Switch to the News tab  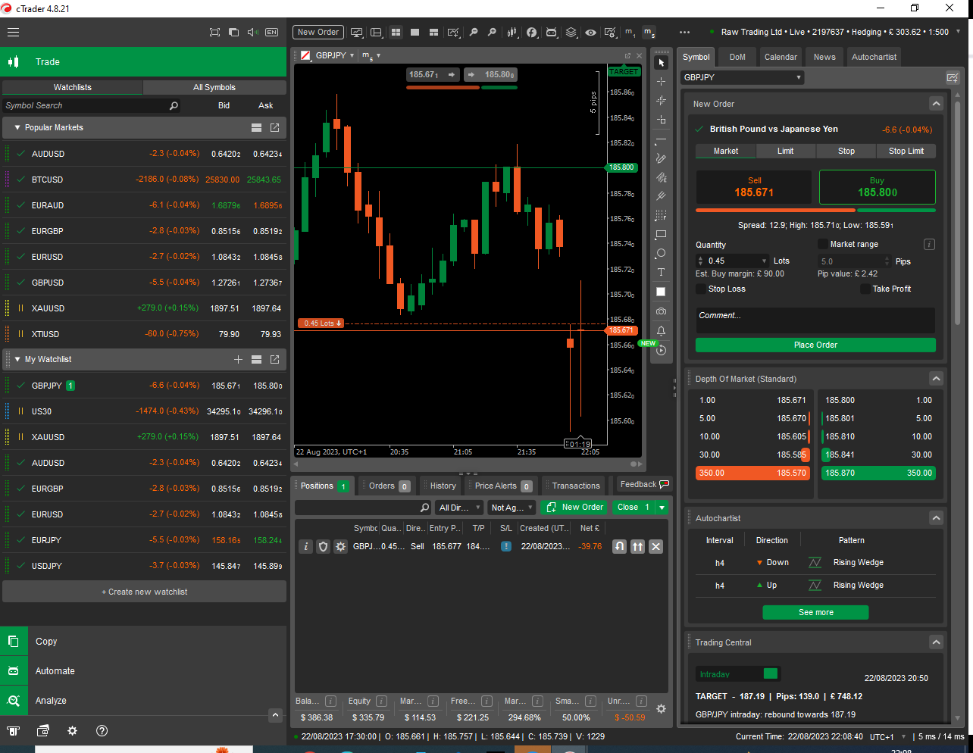824,57
